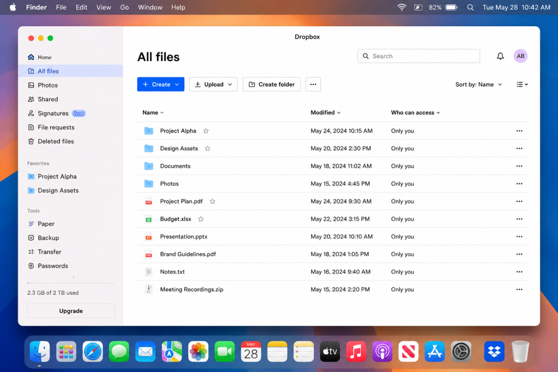Open more options for Notes.txt
The image size is (558, 372).
519,272
